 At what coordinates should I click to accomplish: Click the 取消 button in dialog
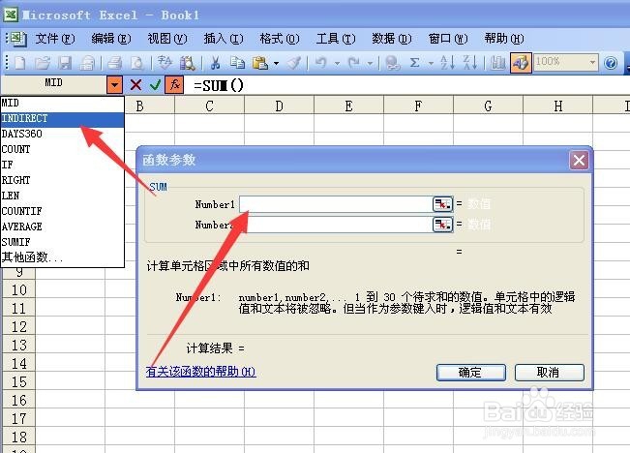pos(550,373)
